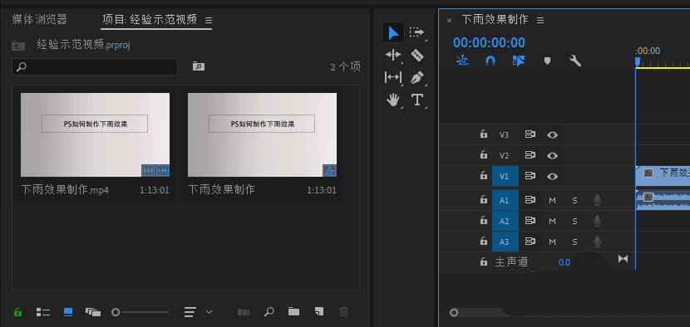Click the find bin search folder icon
This screenshot has height=327, width=690.
point(199,66)
